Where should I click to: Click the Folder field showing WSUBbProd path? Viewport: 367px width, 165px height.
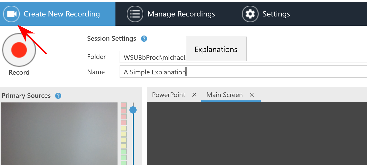[152, 57]
